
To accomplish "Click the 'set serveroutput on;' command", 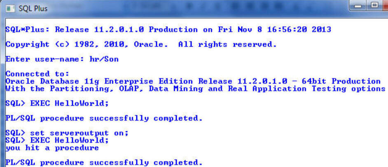I will (x=79, y=133).
